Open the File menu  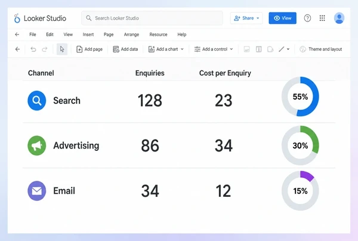(33, 35)
